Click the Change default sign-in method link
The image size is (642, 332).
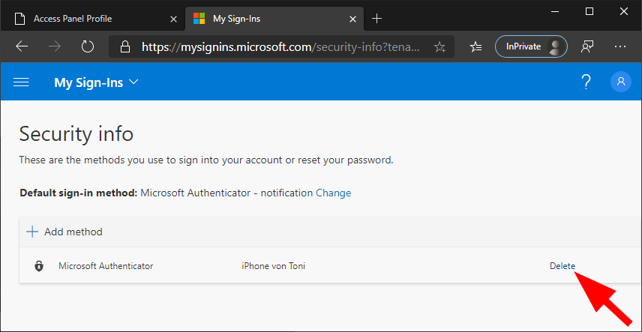(x=333, y=193)
